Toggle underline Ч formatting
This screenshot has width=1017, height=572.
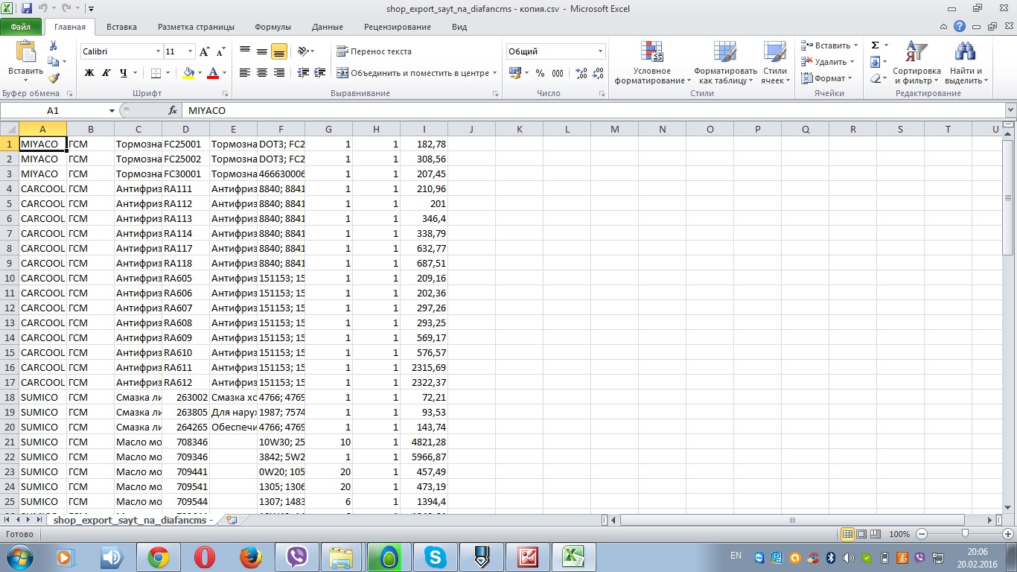tap(124, 73)
